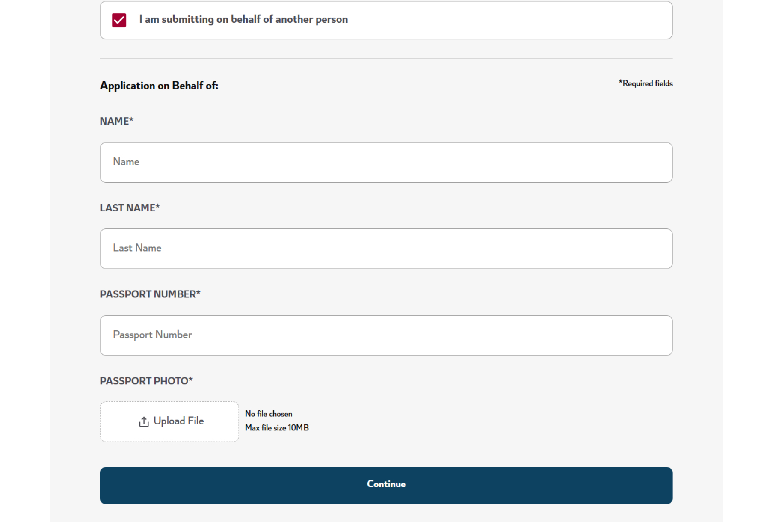Click the 'Application on Behalf of:' heading
Image resolution: width=770 pixels, height=522 pixels.
tap(159, 86)
